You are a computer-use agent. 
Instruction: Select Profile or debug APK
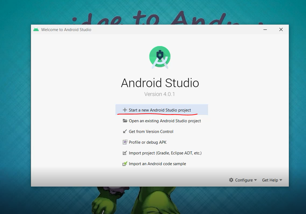coord(161,142)
